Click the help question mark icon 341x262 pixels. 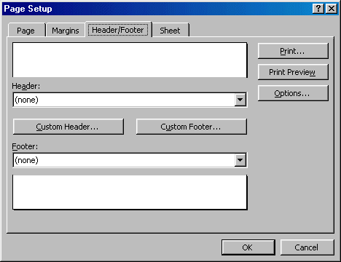(x=318, y=9)
